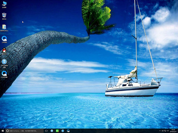This screenshot has height=133, width=178.
Task: Click the Cortana circle icon
Action: [8, 131]
